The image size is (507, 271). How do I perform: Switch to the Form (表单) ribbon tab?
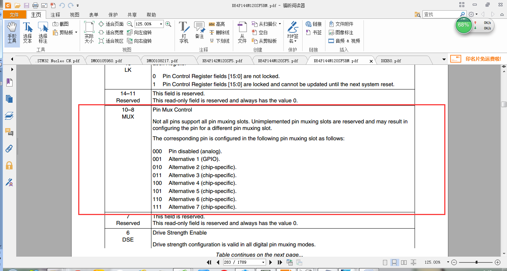pos(94,15)
